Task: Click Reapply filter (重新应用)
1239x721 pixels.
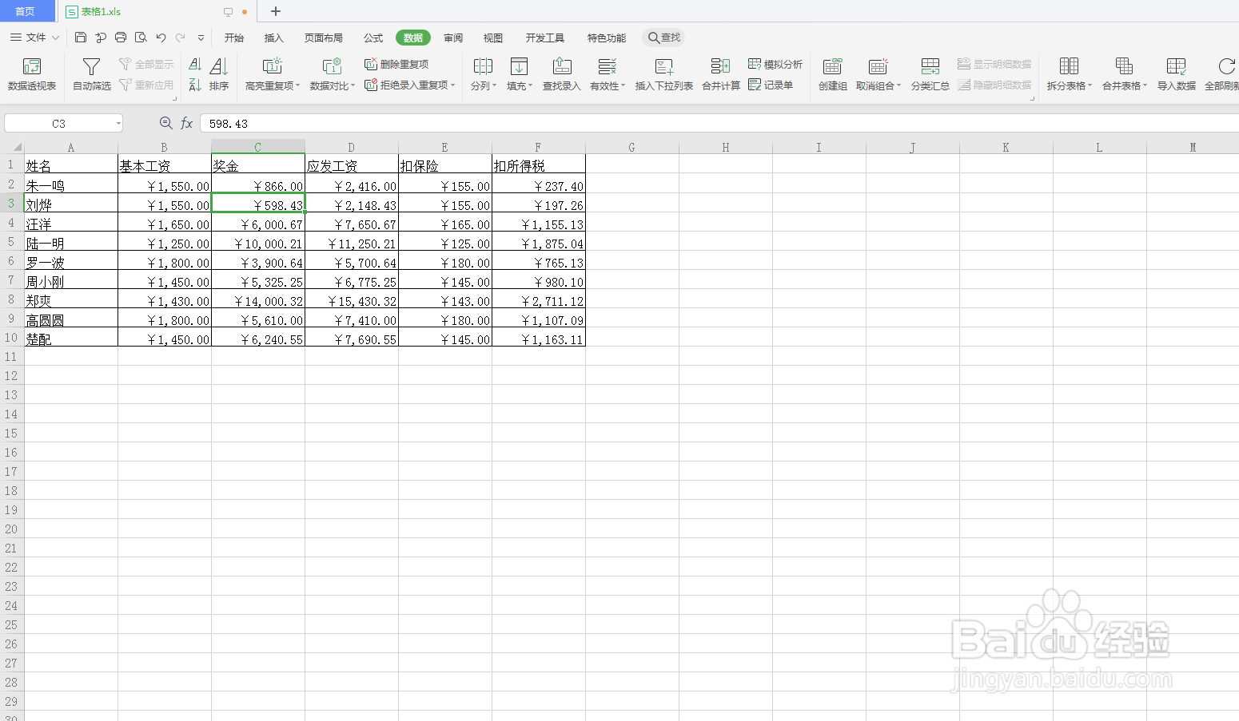Action: 146,85
